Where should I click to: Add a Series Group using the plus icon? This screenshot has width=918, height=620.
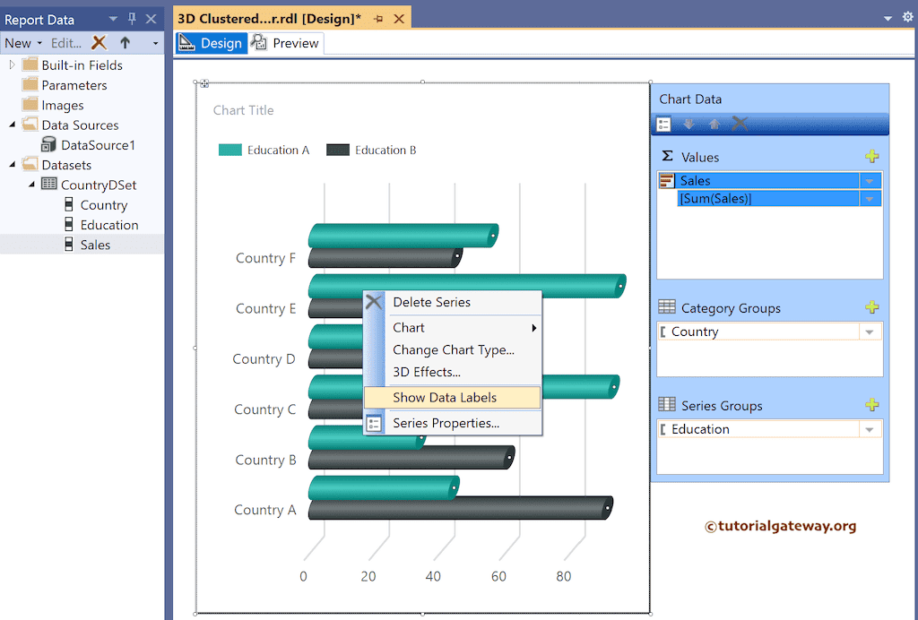coord(872,405)
